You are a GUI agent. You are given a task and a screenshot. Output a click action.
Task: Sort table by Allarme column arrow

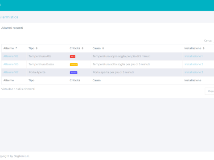tap(16, 48)
